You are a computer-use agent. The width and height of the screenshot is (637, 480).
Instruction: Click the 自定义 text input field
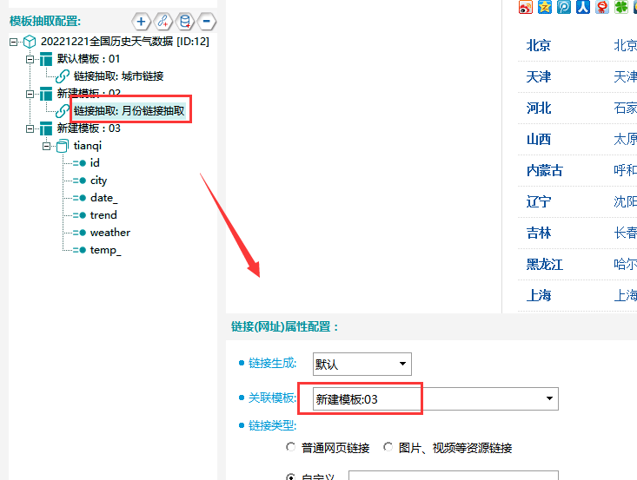(x=452, y=476)
